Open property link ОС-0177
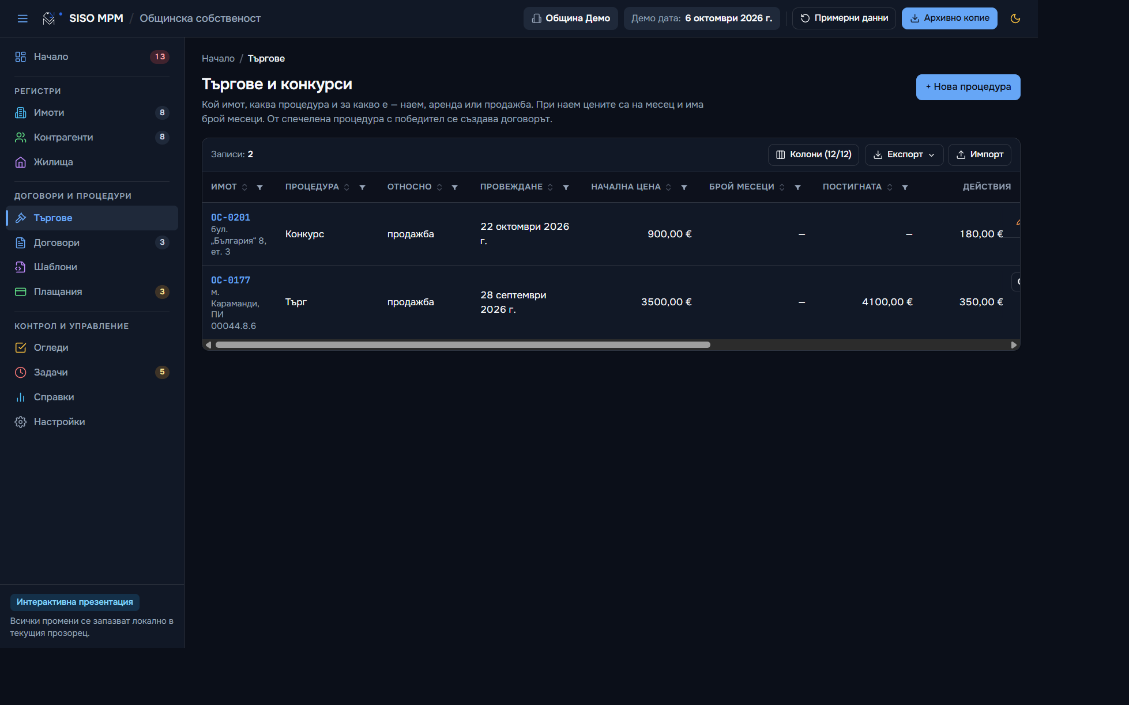The width and height of the screenshot is (1129, 705). (x=231, y=281)
